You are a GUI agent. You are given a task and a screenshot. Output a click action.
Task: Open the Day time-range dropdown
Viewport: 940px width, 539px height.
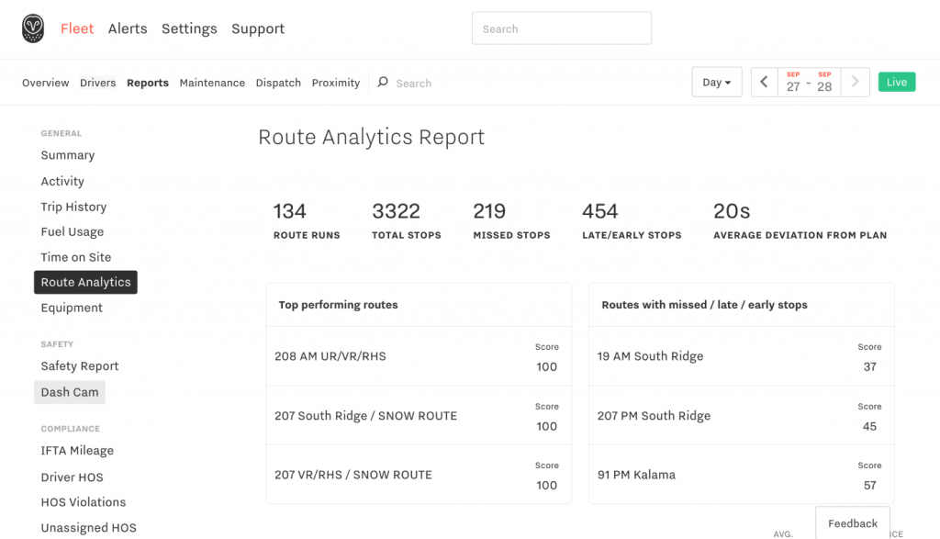tap(716, 82)
